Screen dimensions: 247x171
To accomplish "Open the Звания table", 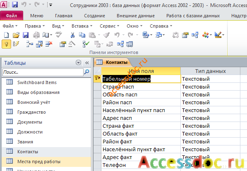I will click(46, 142).
